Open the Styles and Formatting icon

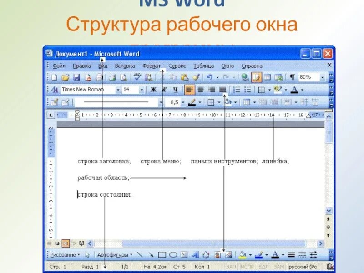click(x=55, y=90)
